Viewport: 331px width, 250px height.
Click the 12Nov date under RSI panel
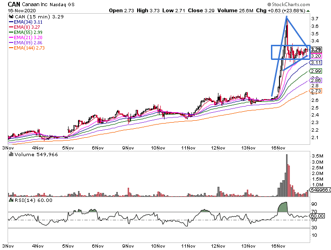218,246
